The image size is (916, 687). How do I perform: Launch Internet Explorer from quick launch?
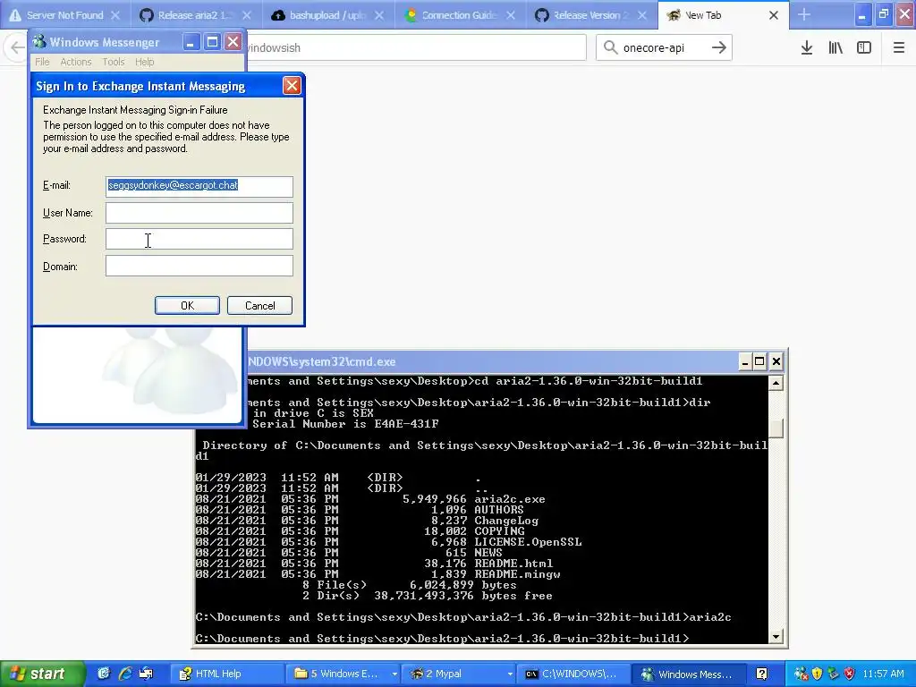click(125, 674)
